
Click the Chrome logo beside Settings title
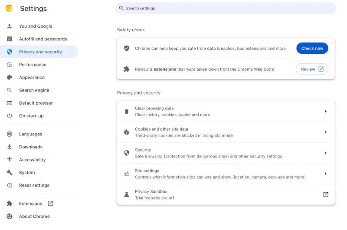click(x=9, y=8)
